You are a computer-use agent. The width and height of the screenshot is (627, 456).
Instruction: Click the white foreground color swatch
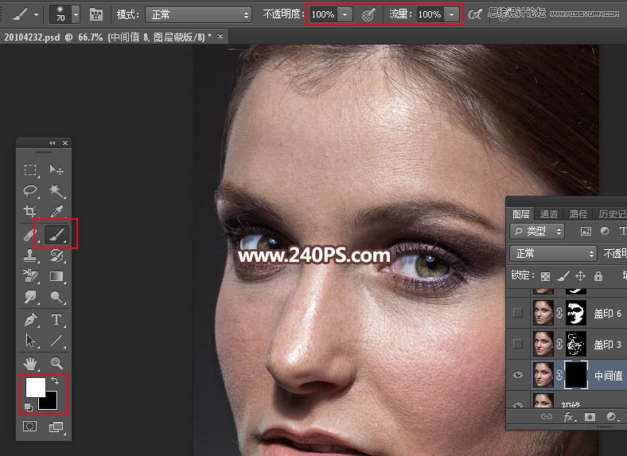(x=34, y=387)
